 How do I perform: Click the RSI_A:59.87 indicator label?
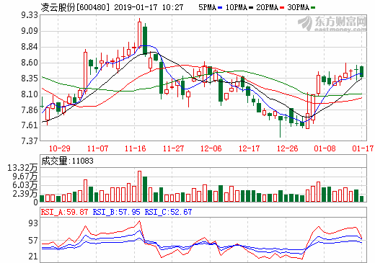64,212
